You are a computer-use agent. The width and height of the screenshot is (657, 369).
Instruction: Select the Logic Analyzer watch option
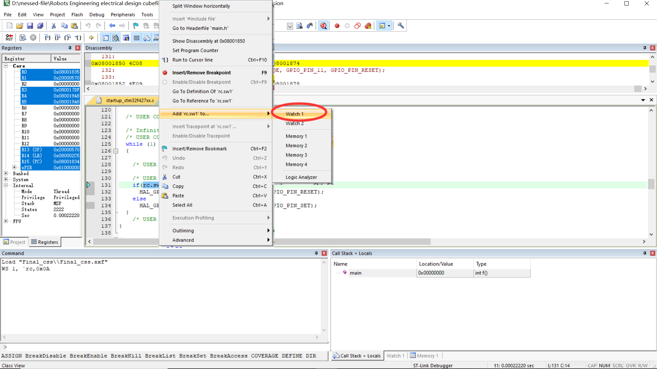coord(300,177)
